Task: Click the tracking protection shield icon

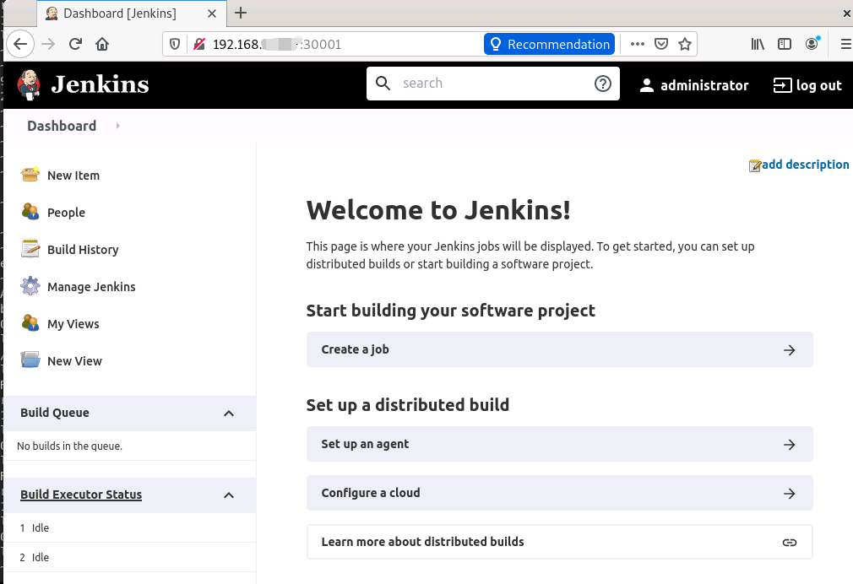Action: click(175, 44)
